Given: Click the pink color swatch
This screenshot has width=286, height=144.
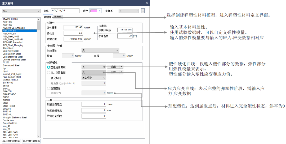Looking at the screenshot, I should coord(93,11).
